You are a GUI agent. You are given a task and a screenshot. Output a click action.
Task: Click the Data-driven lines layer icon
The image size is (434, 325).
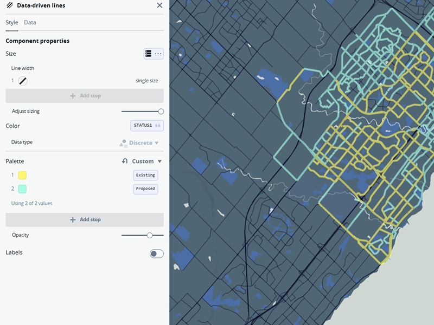tap(9, 5)
